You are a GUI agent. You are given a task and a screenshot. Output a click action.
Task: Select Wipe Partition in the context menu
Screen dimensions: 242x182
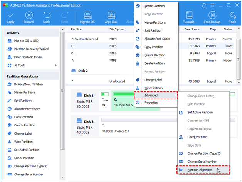[x=156, y=88]
